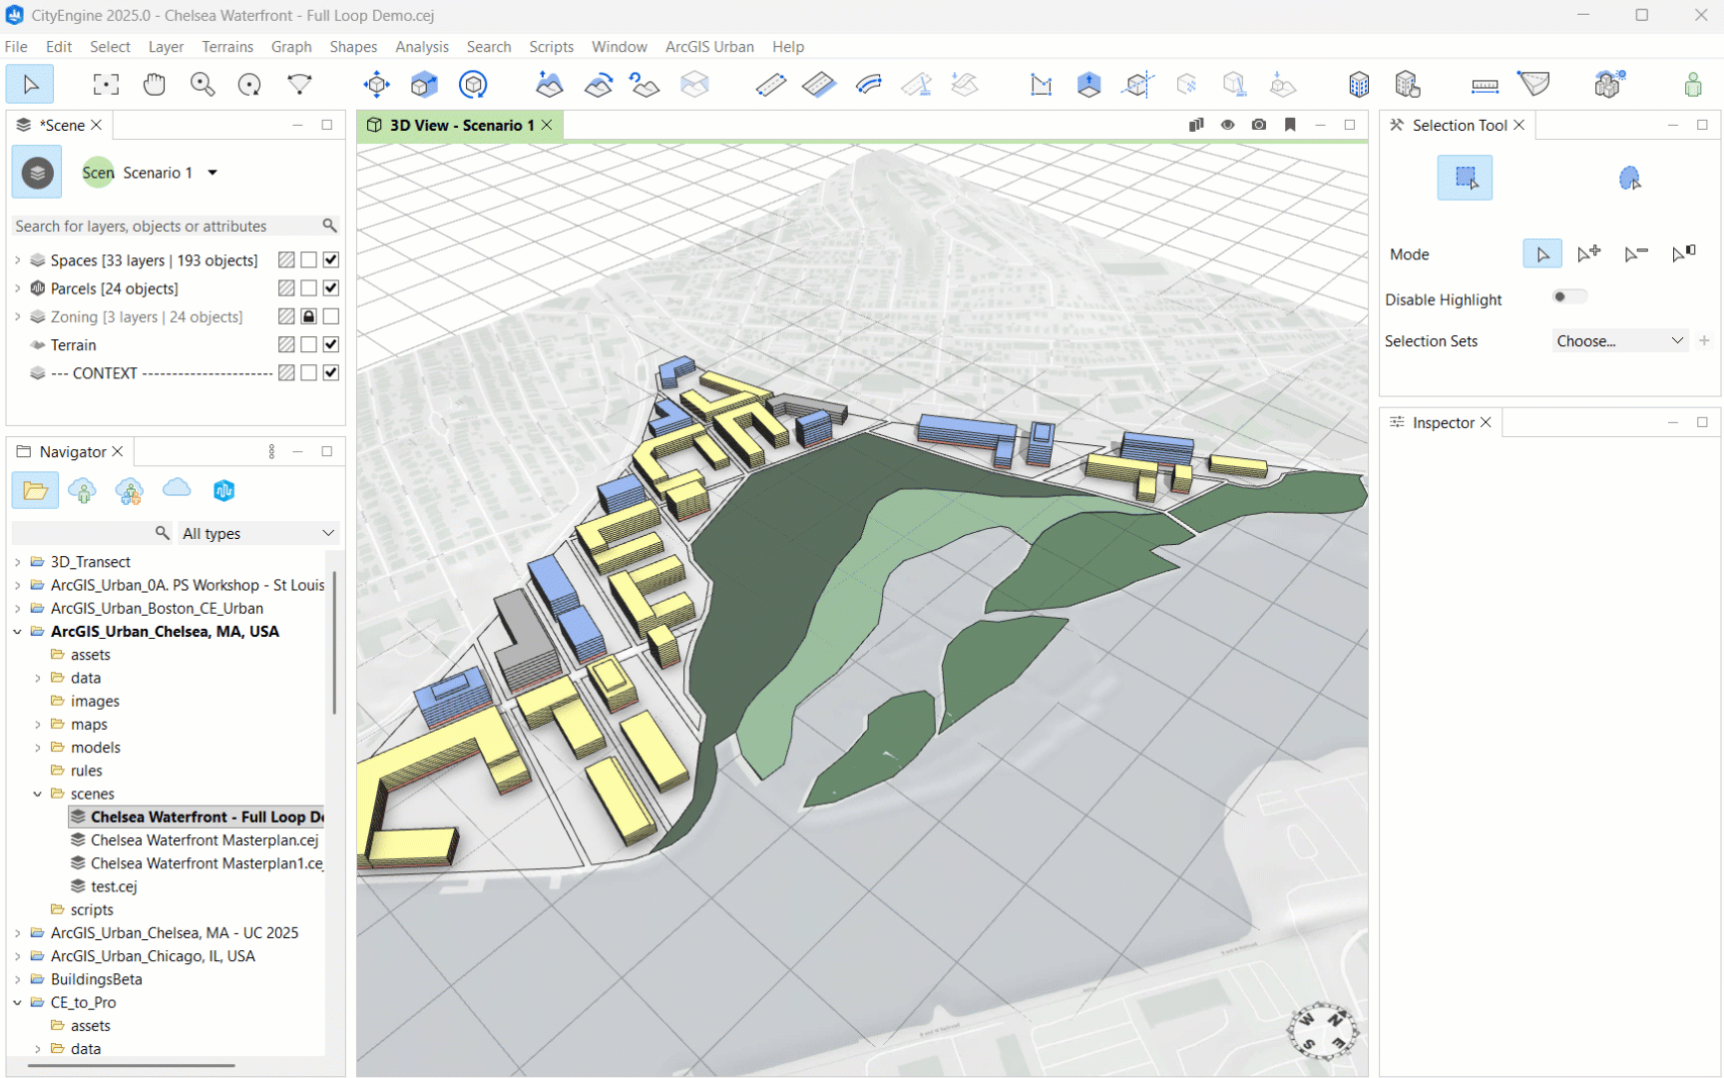The height and width of the screenshot is (1078, 1724).
Task: Open the Measure Distance ruler tool
Action: tap(1485, 86)
